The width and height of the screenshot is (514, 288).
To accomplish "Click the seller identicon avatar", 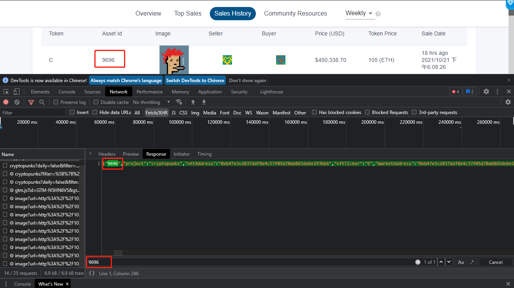I will (227, 60).
